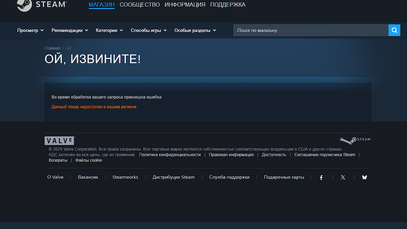Open the Соглашение подписчика Steam link
This screenshot has width=407, height=229.
click(x=325, y=155)
